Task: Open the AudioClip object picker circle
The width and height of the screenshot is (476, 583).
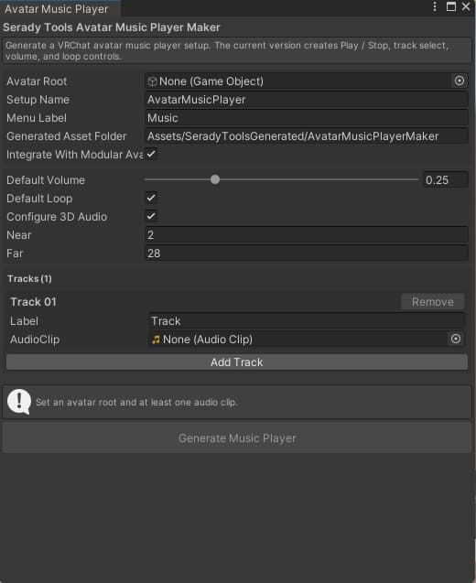Action: pos(456,339)
